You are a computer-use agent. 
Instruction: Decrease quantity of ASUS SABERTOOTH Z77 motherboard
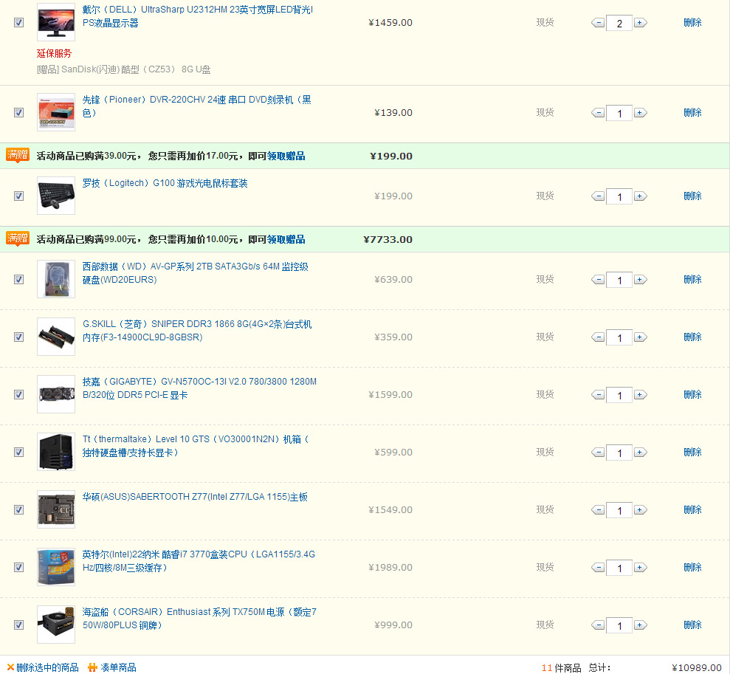(598, 509)
